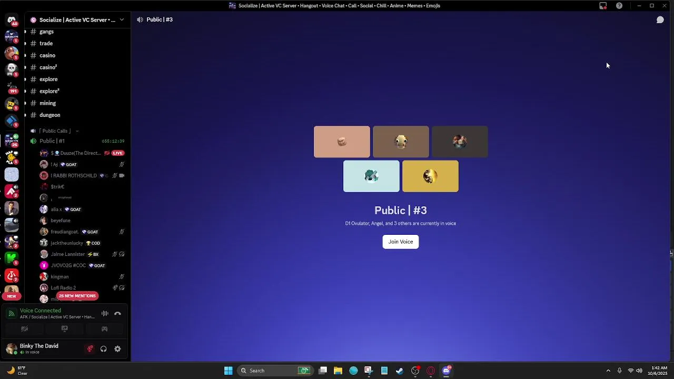Open Task View on taskbar
The image size is (674, 379).
click(x=323, y=371)
